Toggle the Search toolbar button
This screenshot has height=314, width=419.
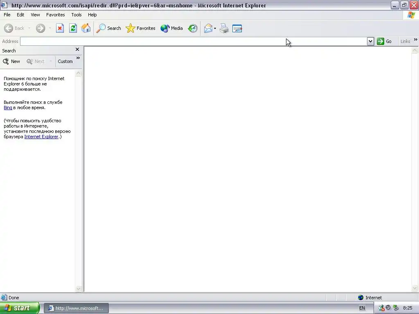[108, 28]
